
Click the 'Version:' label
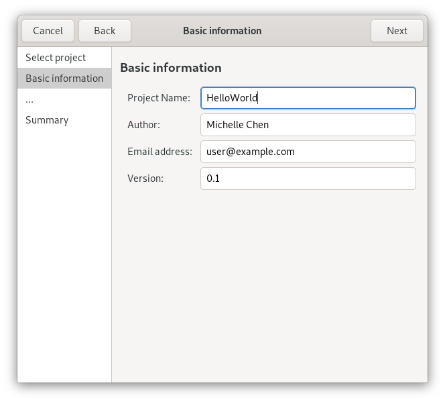[x=145, y=179]
